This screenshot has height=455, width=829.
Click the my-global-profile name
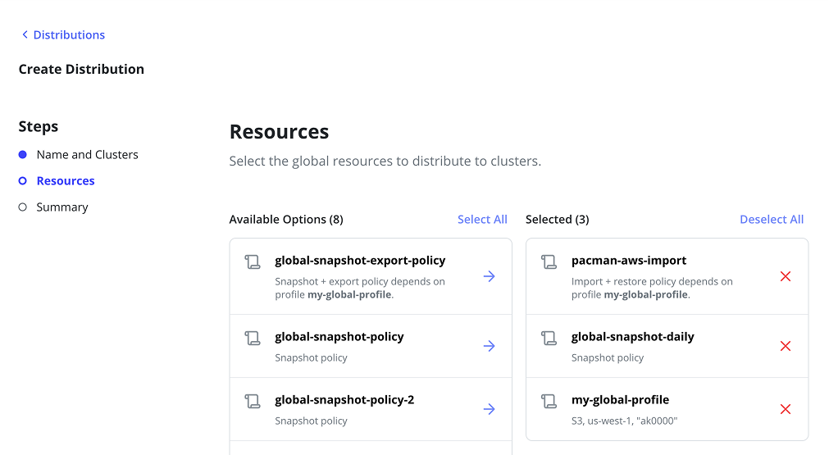620,400
